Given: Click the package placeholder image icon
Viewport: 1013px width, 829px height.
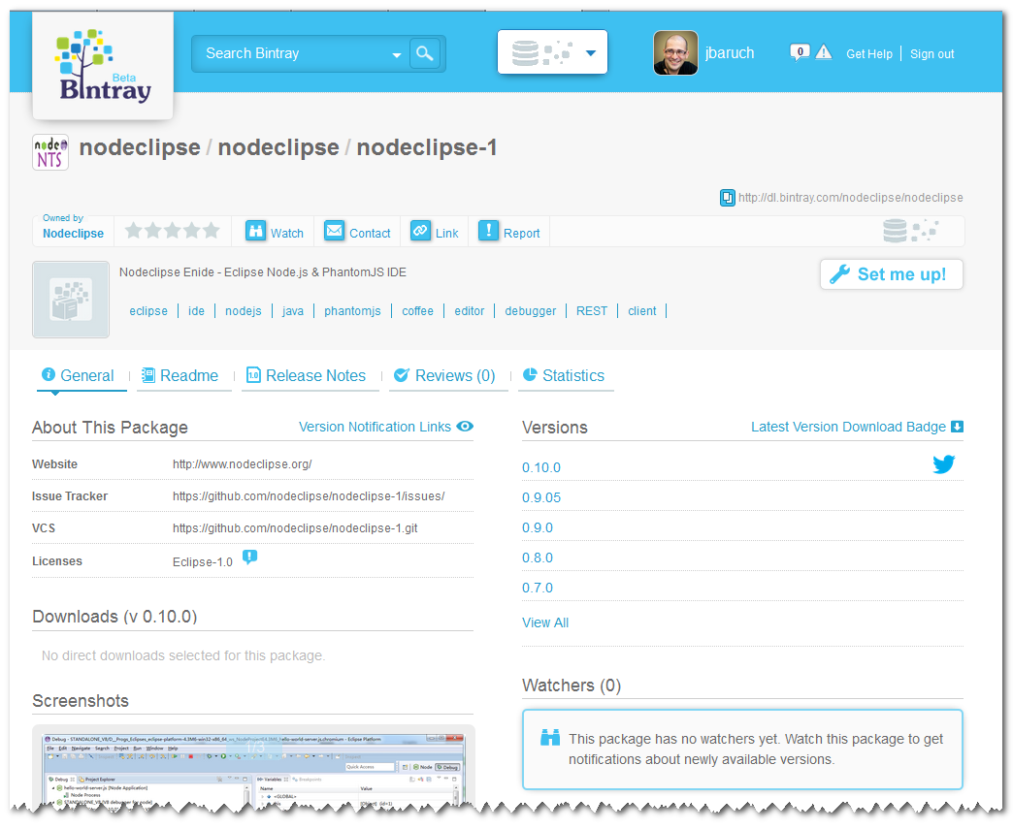Looking at the screenshot, I should pyautogui.click(x=71, y=300).
